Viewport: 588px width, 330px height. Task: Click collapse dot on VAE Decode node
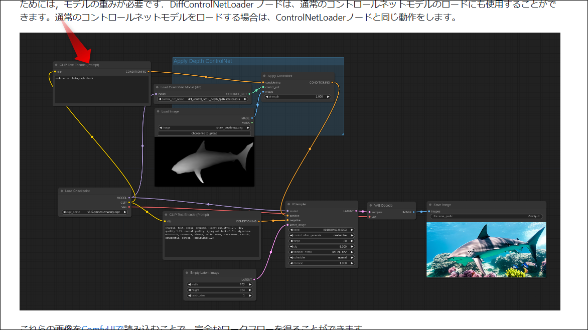click(370, 206)
